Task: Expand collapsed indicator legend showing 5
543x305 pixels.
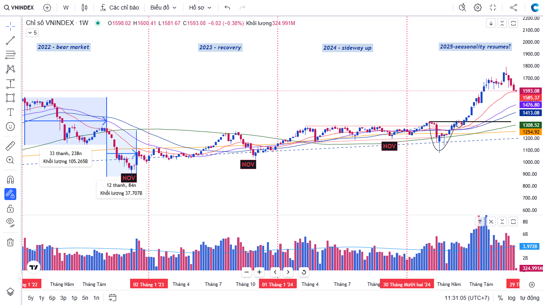Action: (32, 33)
